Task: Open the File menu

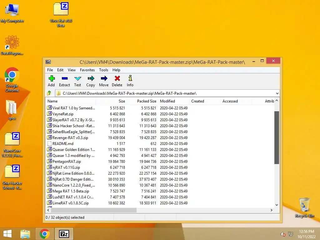Action: pos(50,70)
